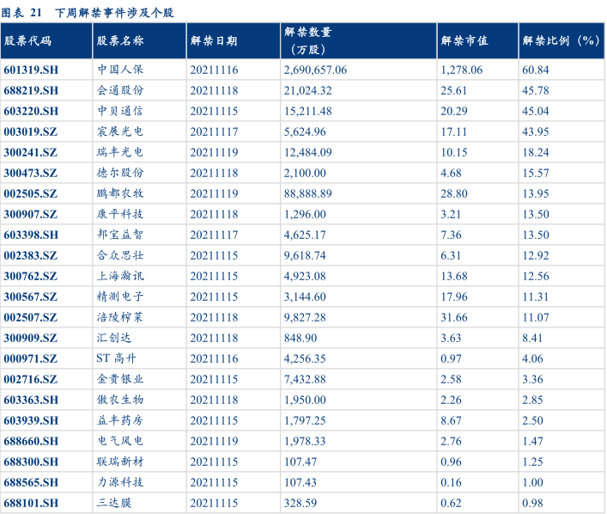Viewport: 607px width, 514px height.
Task: Click the quantity 2,690,657.06
Action: pyautogui.click(x=315, y=70)
